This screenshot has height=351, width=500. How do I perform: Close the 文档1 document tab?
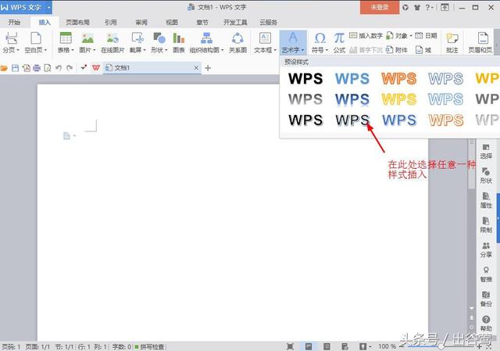point(196,68)
